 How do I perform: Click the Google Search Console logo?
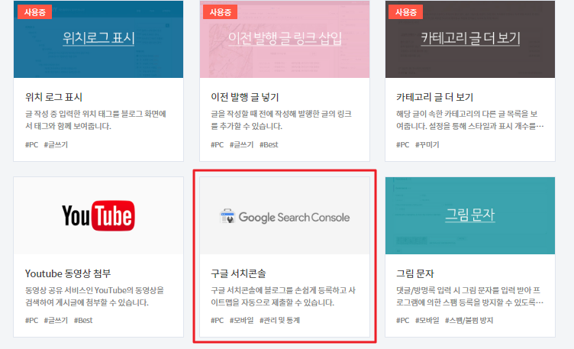click(285, 217)
